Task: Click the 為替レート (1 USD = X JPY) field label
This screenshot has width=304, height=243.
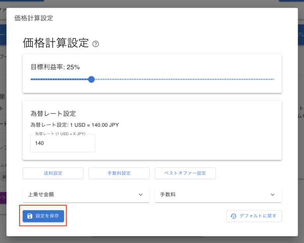Action: 63,134
